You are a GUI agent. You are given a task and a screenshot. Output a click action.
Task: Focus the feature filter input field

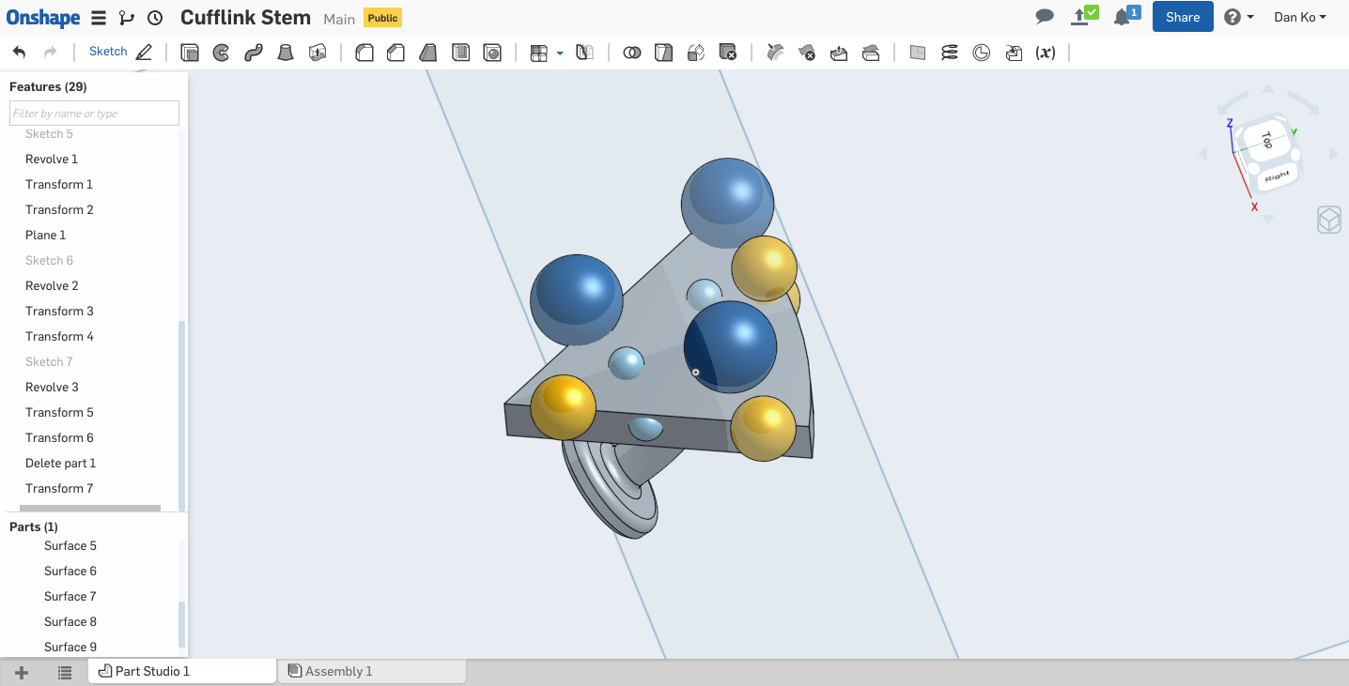coord(94,114)
